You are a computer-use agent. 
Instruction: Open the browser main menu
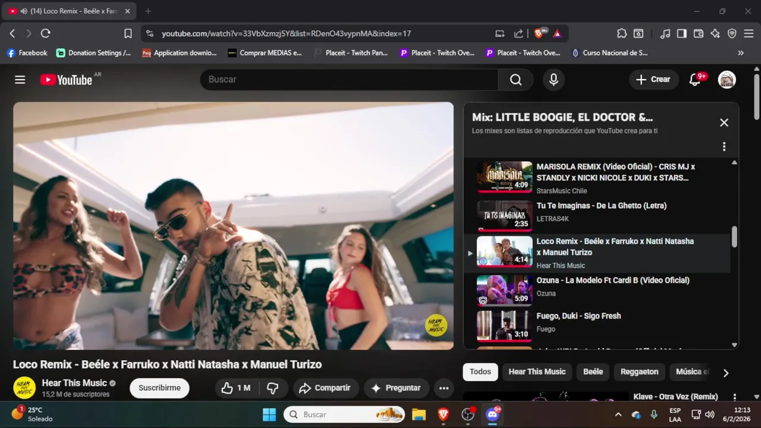749,34
